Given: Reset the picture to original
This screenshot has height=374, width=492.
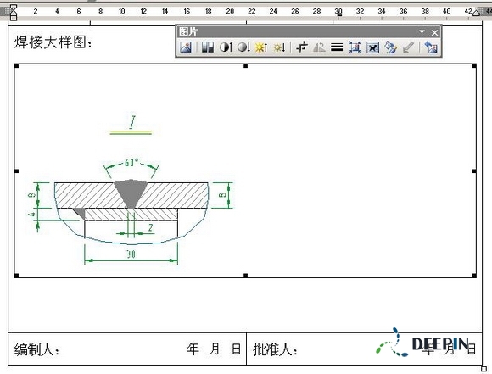Looking at the screenshot, I should 431,47.
